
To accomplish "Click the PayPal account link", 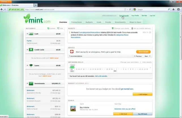I will coord(29,41).
